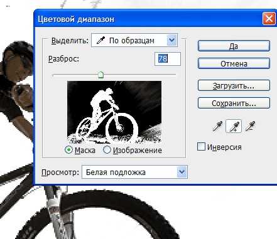The height and width of the screenshot is (239, 277).
Task: Click the Разброс value field
Action: click(x=168, y=59)
